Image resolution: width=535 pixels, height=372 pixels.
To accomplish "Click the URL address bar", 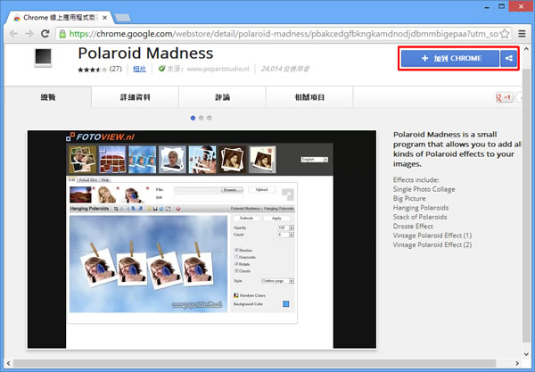I will click(284, 33).
